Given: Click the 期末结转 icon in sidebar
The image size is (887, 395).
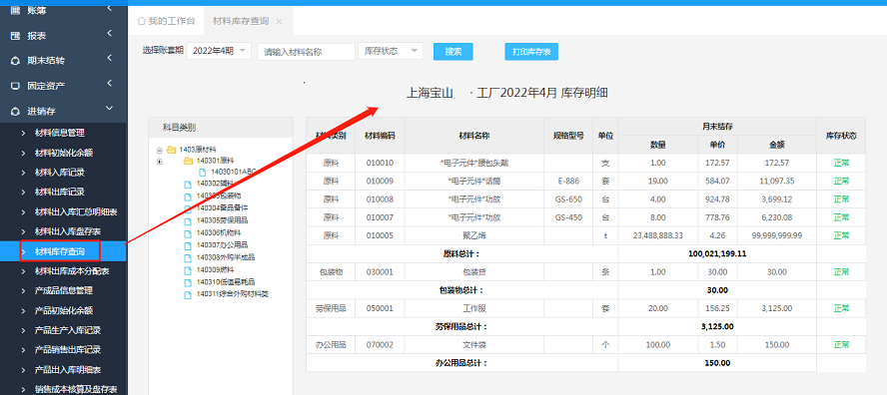Looking at the screenshot, I should [x=15, y=61].
